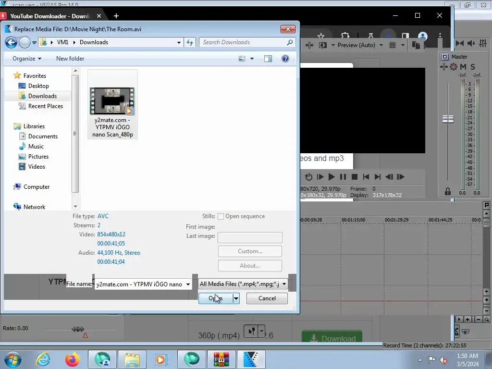Open new tab in YouTube Downloader browser
The image size is (492, 369).
116,16
